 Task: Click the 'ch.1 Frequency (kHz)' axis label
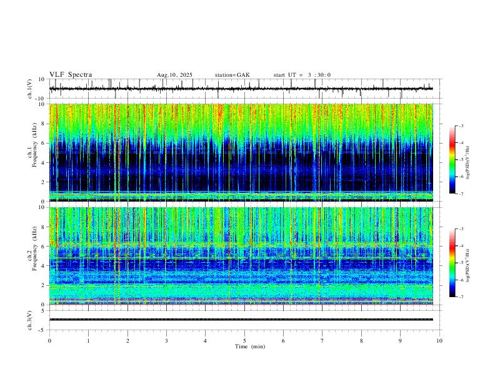pos(33,145)
